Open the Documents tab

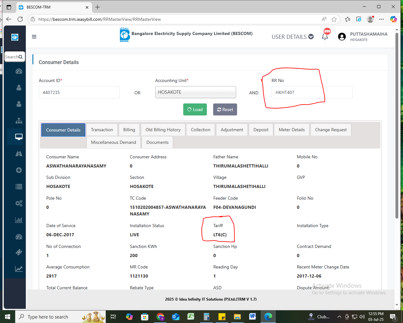[157, 142]
